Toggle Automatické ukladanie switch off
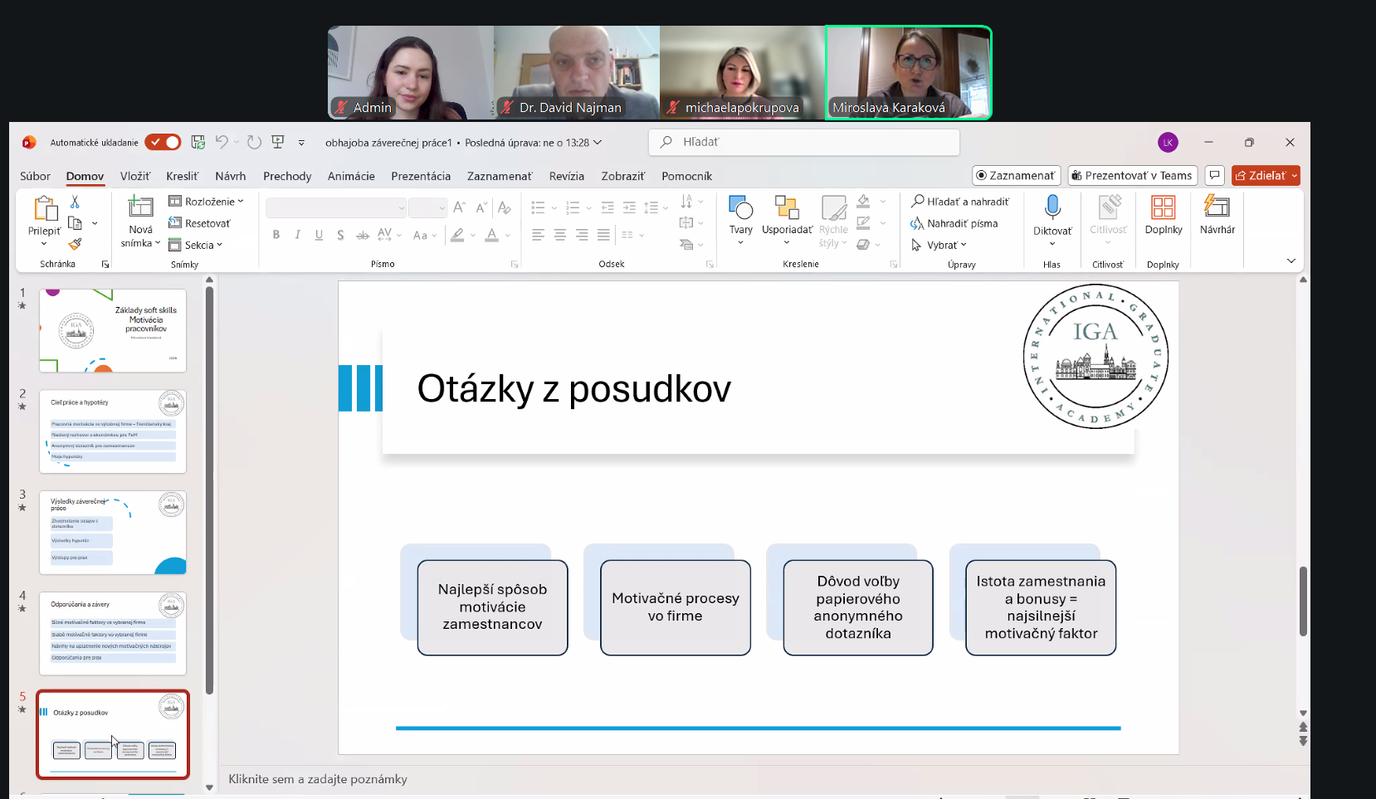Viewport: 1376px width, 799px height. [x=163, y=143]
